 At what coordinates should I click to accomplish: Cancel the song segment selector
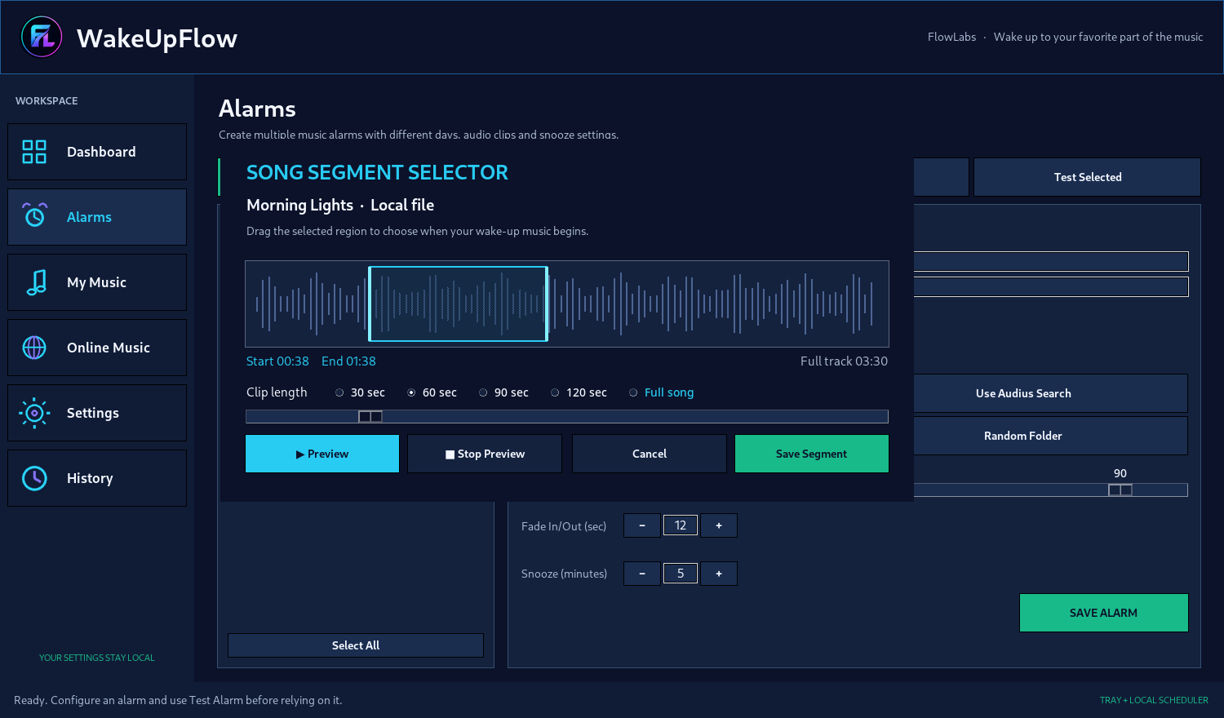click(x=650, y=454)
